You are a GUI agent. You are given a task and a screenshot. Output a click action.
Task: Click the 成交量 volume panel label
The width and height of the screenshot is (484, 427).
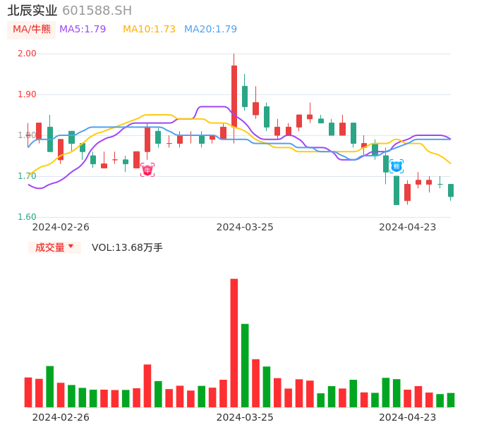click(x=49, y=247)
